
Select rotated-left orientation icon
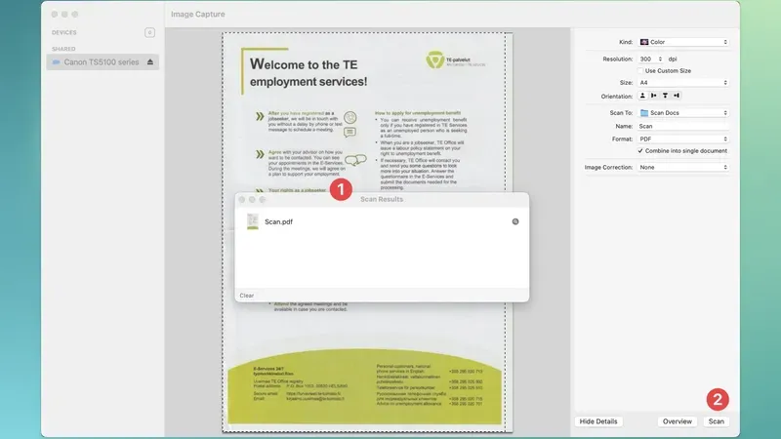[x=653, y=96]
